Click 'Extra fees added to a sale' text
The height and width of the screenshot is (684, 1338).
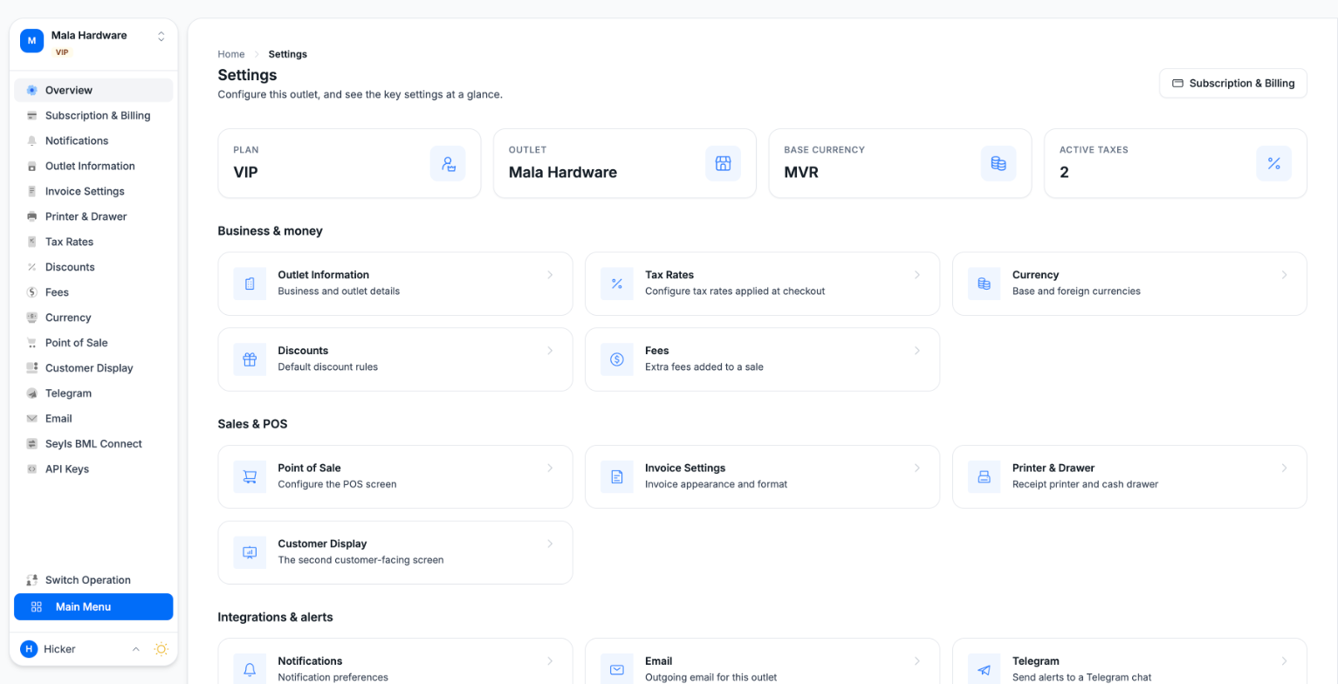[x=704, y=367]
